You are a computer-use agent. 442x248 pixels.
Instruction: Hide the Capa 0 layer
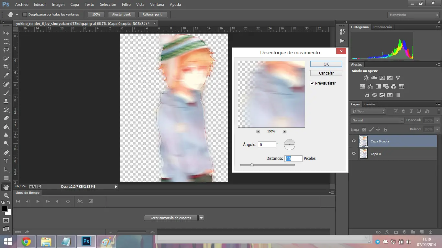tap(354, 154)
